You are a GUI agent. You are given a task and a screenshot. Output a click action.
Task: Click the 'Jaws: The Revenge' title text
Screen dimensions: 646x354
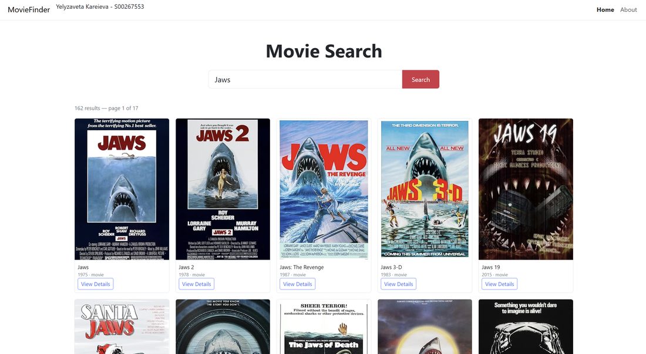(x=302, y=267)
